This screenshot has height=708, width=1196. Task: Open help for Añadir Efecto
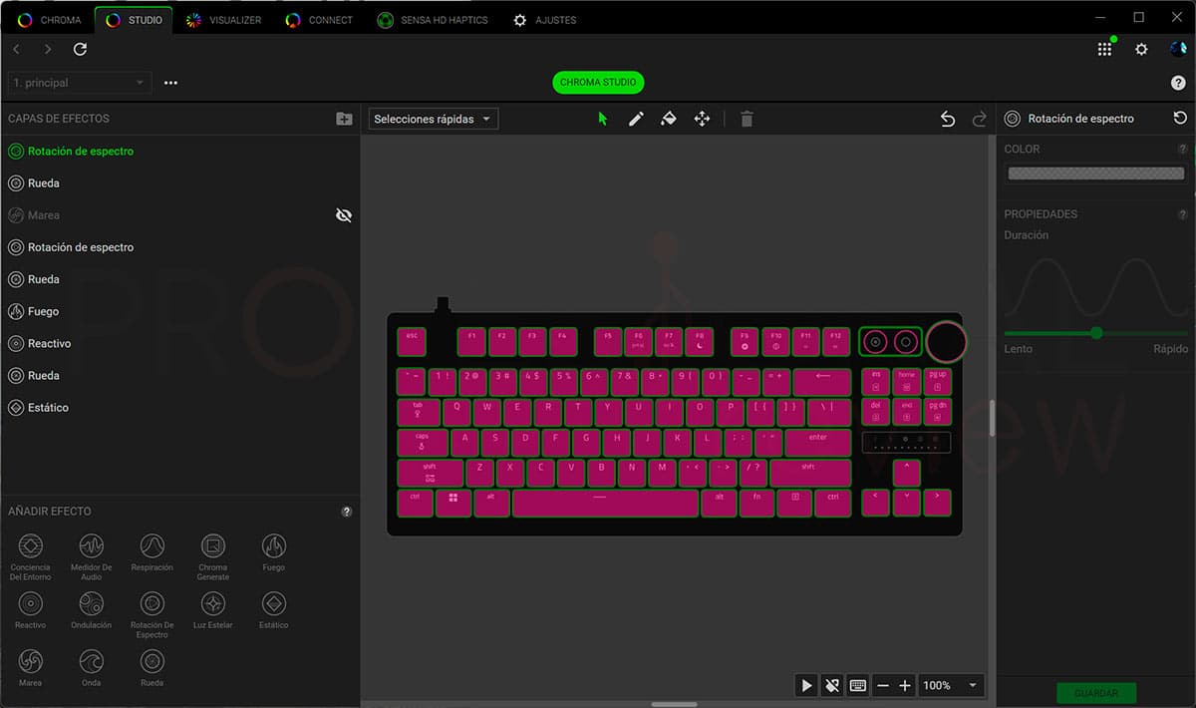click(x=347, y=512)
